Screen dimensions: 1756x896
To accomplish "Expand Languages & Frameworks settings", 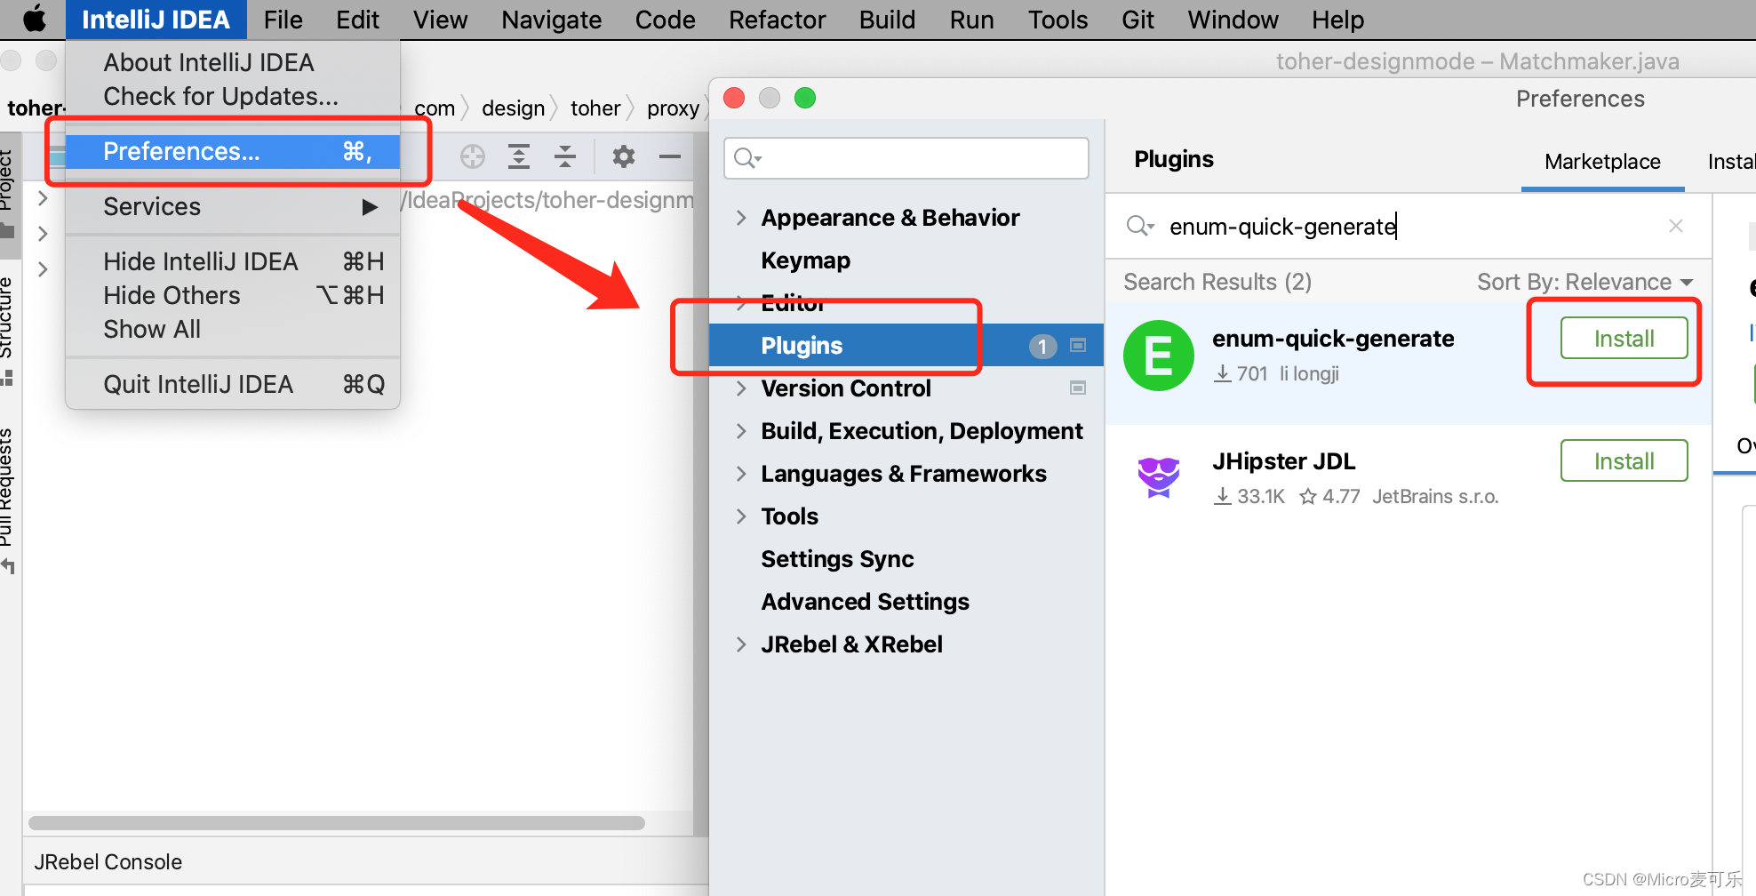I will point(741,474).
